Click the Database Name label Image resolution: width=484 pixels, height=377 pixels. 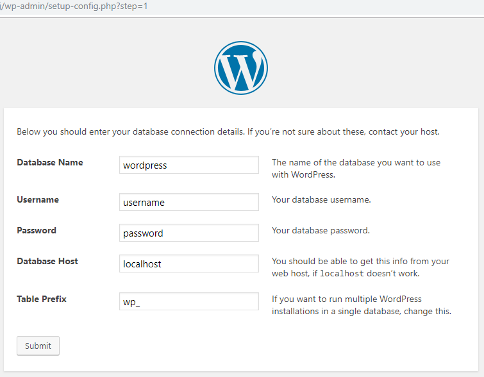pyautogui.click(x=50, y=162)
